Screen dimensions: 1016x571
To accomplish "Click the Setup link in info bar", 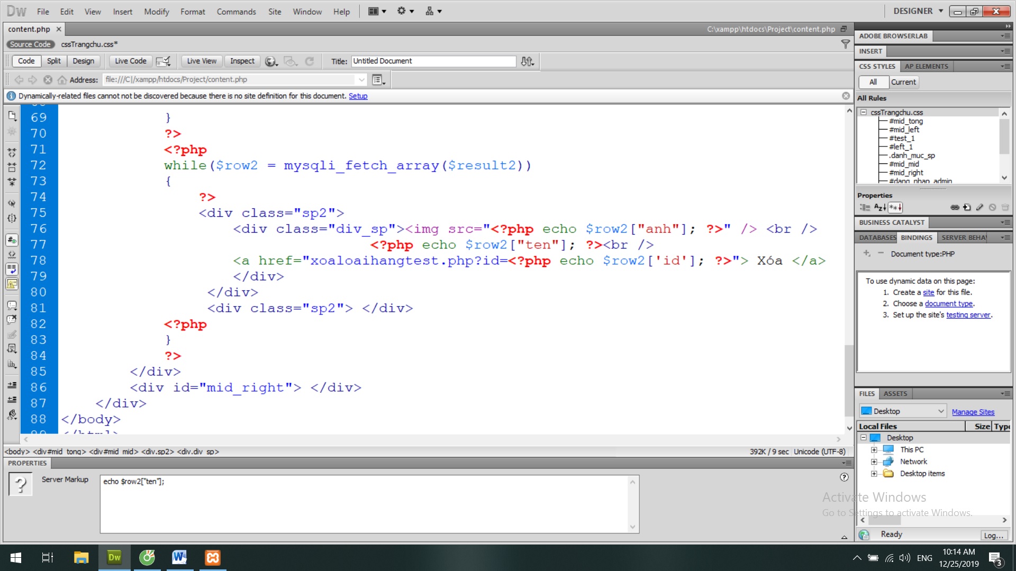I will pyautogui.click(x=358, y=96).
